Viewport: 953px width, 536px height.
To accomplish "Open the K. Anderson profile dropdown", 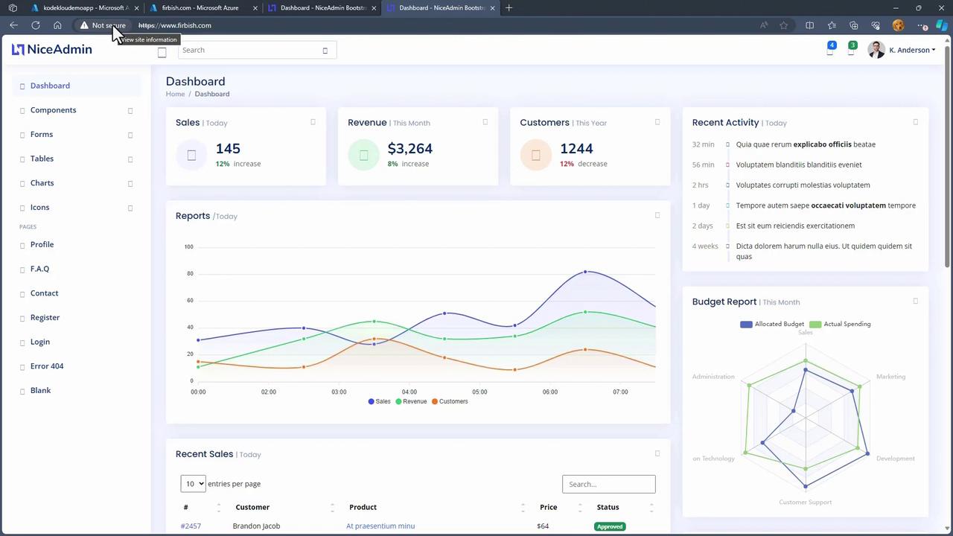I will 902,50.
